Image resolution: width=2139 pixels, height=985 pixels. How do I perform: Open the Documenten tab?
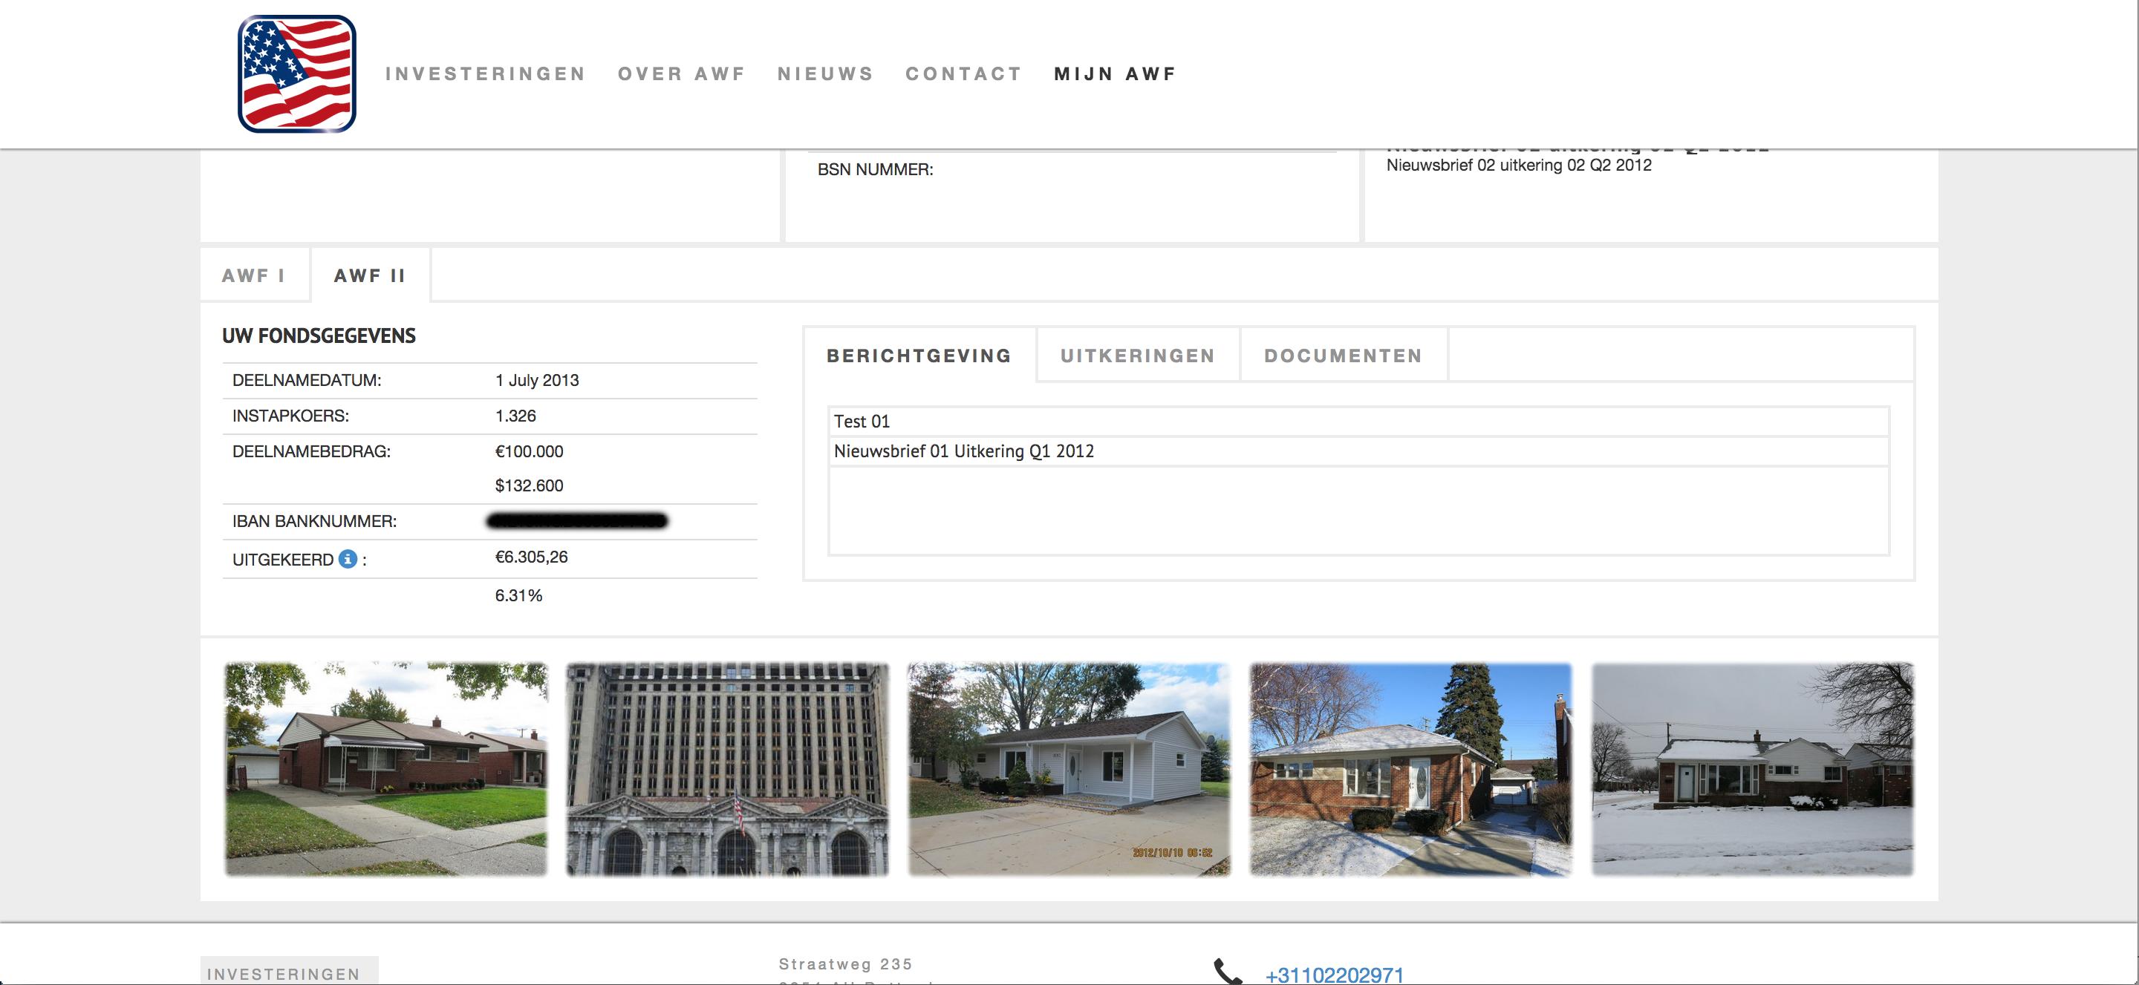tap(1343, 356)
